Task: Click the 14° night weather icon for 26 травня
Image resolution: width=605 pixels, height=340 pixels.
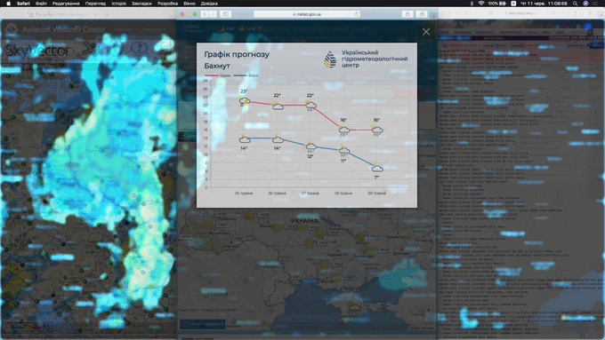Action: (278, 139)
